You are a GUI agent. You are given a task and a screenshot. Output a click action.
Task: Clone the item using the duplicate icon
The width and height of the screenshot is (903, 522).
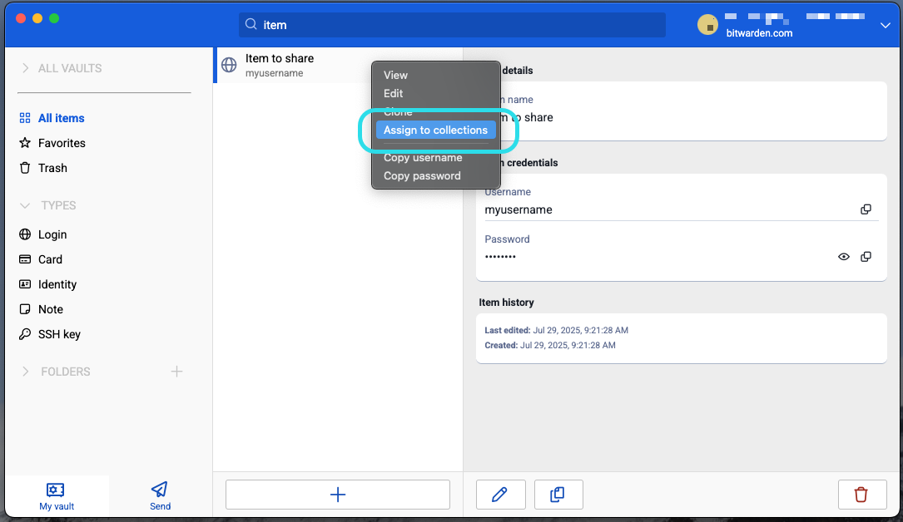[558, 494]
